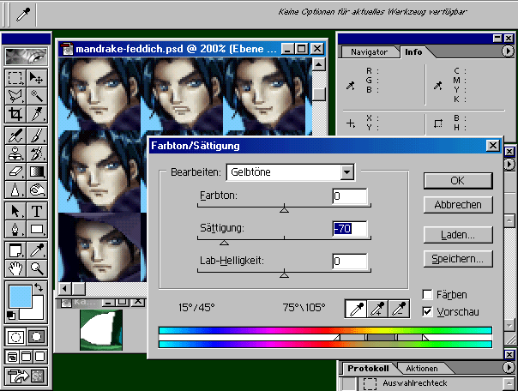
Task: Click the Lab-Helligkeit value input field
Action: pyautogui.click(x=350, y=262)
